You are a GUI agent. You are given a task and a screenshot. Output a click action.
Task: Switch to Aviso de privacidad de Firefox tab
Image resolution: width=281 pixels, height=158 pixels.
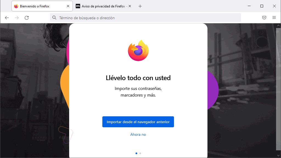104,6
